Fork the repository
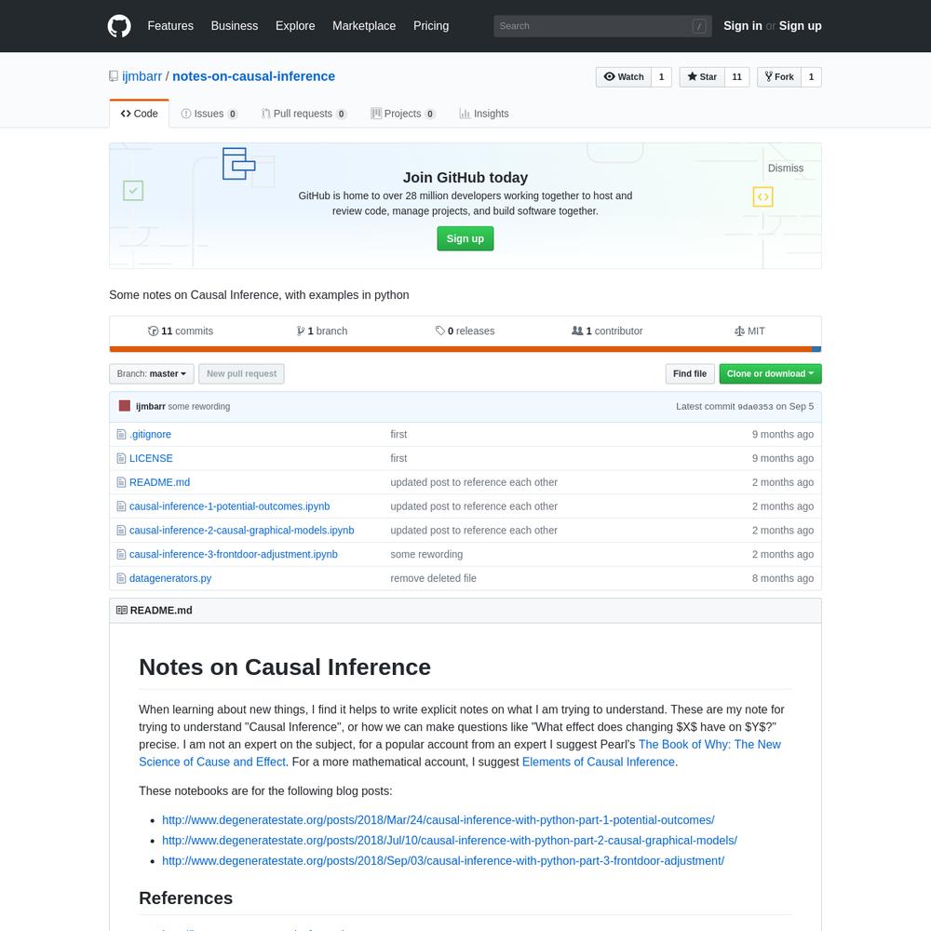Screen dimensions: 931x931 tap(779, 77)
